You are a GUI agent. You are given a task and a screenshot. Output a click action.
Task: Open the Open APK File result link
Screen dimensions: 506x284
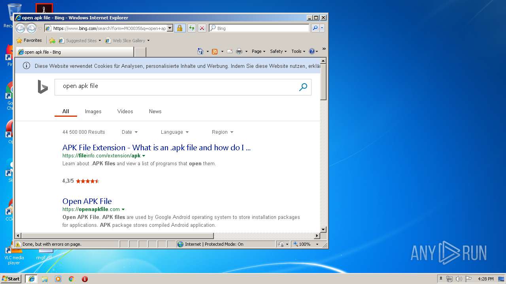87,201
